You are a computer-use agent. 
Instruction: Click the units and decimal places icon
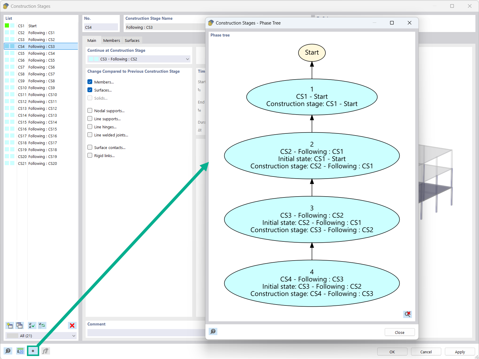click(x=20, y=351)
